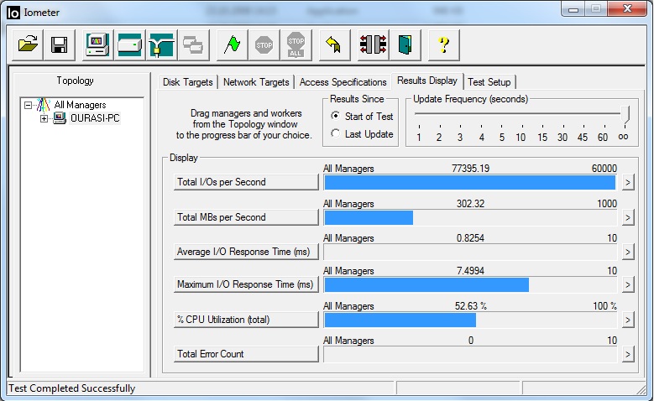
Task: Select Last Update radio button
Action: tap(335, 133)
